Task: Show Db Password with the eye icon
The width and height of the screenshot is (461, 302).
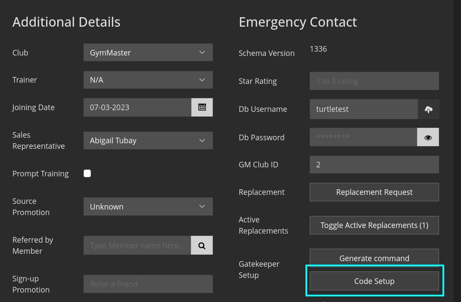Action: pyautogui.click(x=428, y=137)
